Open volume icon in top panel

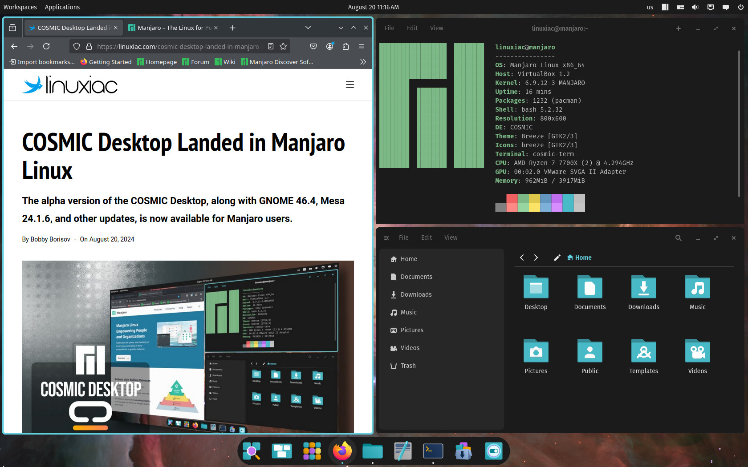pyautogui.click(x=695, y=7)
